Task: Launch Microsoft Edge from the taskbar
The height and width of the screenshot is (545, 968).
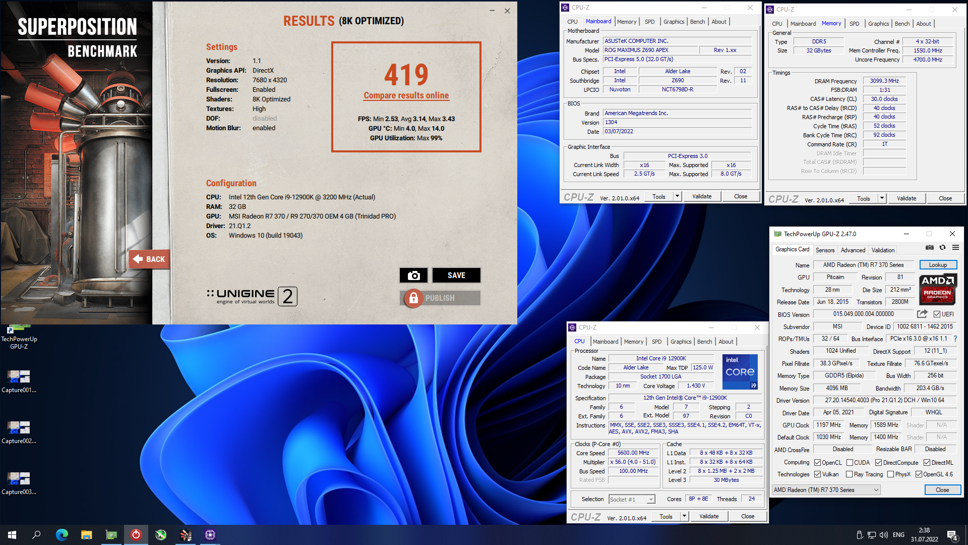Action: pos(62,535)
